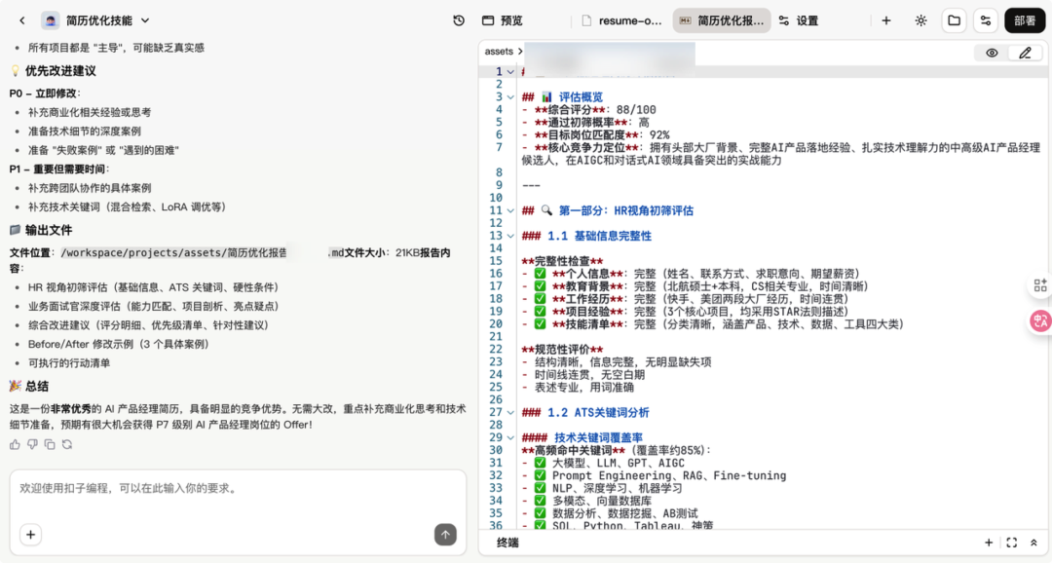Open the conversation history clock icon
This screenshot has width=1052, height=563.
point(459,20)
